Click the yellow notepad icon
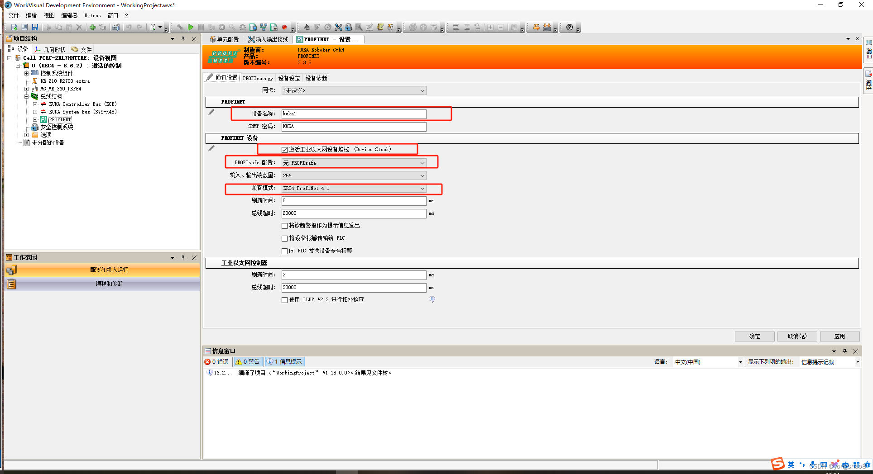Image resolution: width=873 pixels, height=474 pixels. (380, 27)
